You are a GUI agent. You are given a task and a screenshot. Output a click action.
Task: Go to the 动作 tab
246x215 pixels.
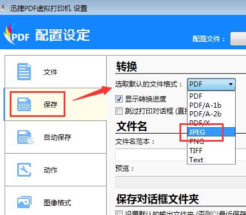point(56,170)
